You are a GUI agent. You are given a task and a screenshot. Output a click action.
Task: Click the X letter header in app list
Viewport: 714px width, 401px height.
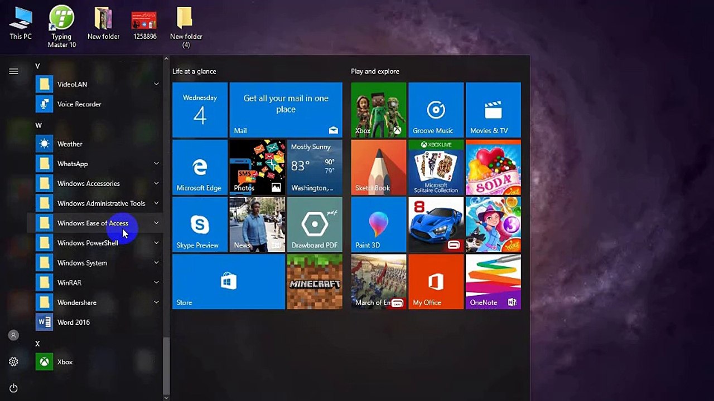tap(38, 344)
